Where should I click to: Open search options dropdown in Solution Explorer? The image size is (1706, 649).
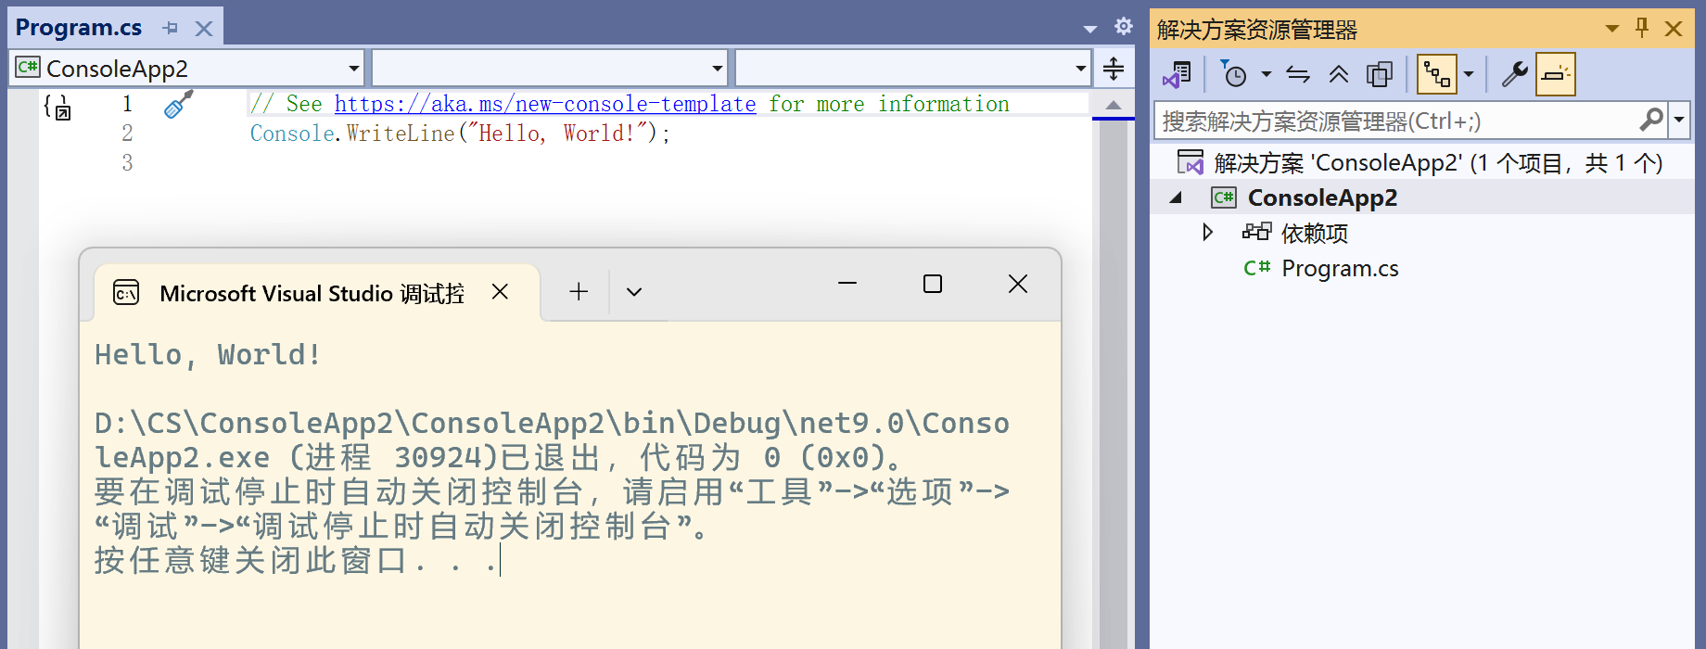[1679, 121]
